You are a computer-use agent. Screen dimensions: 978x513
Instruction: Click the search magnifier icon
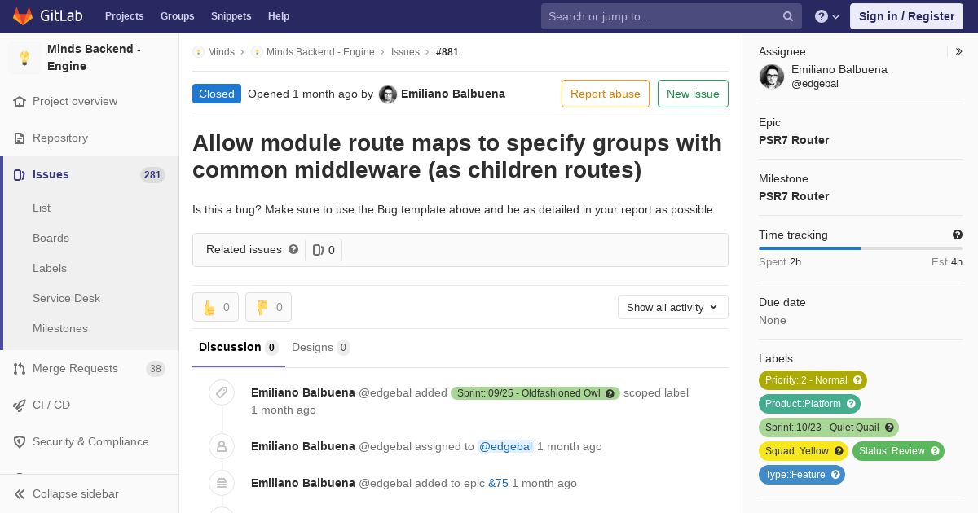pos(788,16)
